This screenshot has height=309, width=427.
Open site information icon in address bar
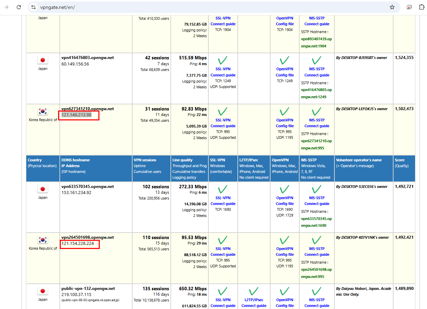pos(33,7)
